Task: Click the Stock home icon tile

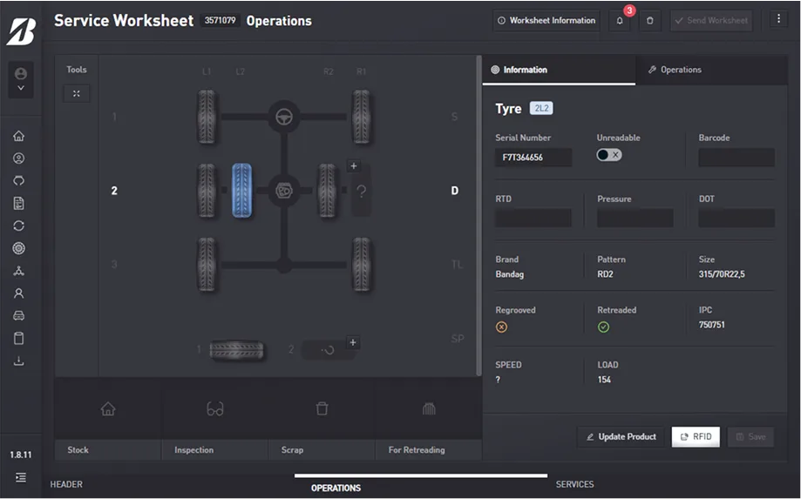Action: (108, 408)
